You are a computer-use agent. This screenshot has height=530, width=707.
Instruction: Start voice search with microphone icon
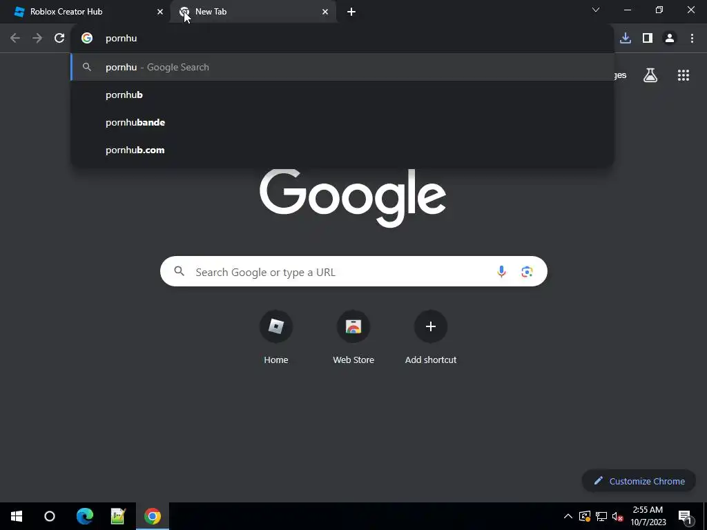point(501,271)
